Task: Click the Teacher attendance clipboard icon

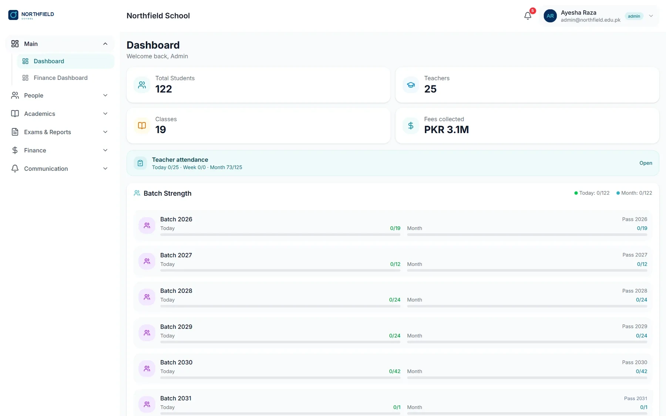Action: 140,163
